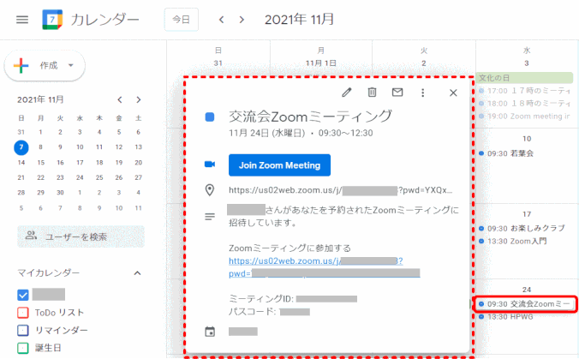
Task: Click the Google Calendar logo
Action: [x=52, y=20]
